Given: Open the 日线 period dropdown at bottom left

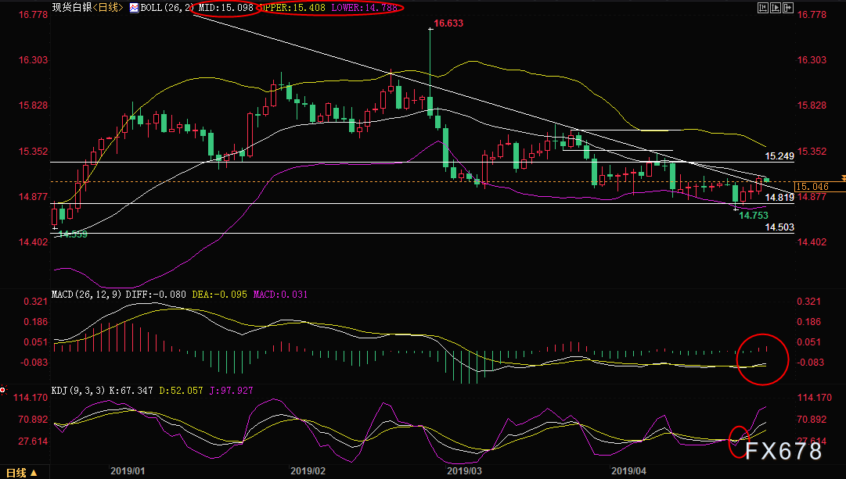Looking at the screenshot, I should point(23,472).
